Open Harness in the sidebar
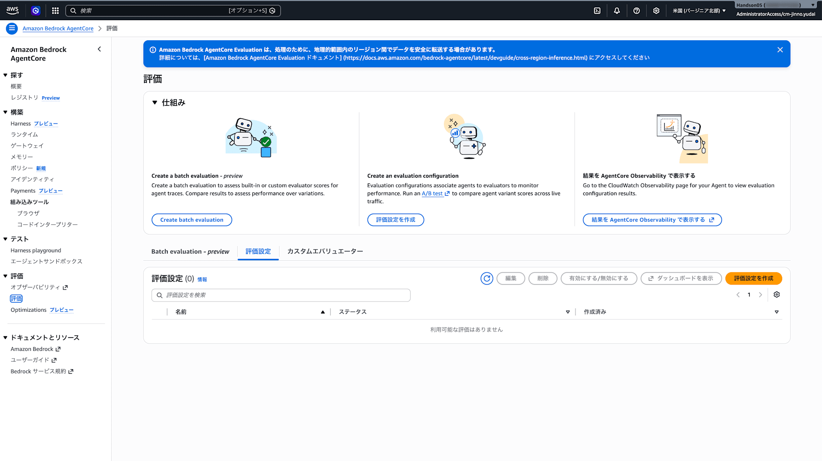 pyautogui.click(x=21, y=124)
